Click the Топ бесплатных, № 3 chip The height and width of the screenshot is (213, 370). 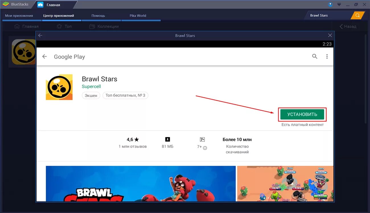[x=125, y=95]
